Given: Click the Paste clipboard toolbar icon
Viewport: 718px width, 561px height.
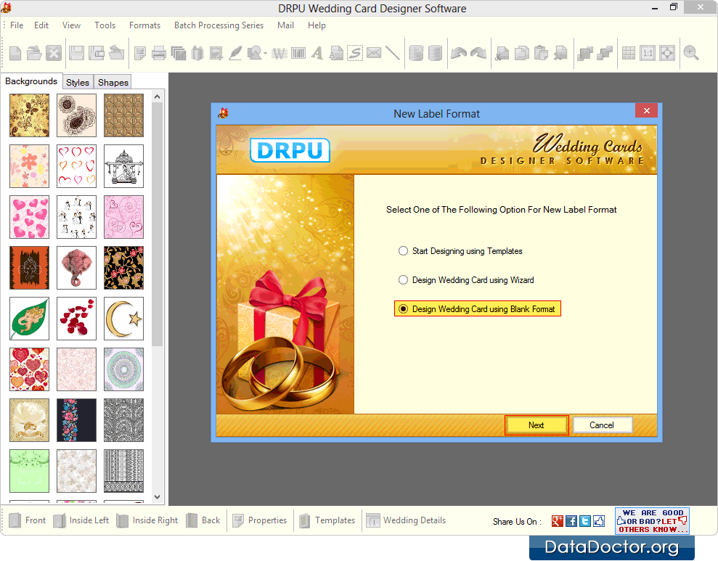Looking at the screenshot, I should point(541,54).
